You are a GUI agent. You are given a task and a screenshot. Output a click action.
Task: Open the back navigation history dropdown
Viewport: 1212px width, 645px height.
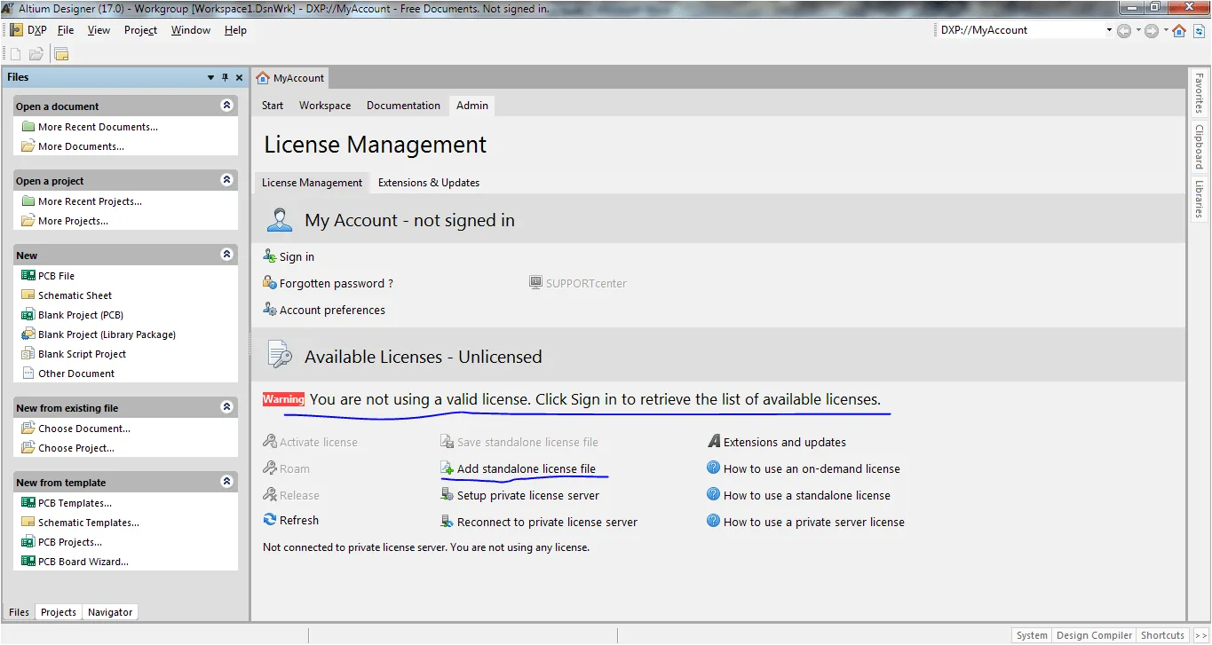pos(1137,30)
